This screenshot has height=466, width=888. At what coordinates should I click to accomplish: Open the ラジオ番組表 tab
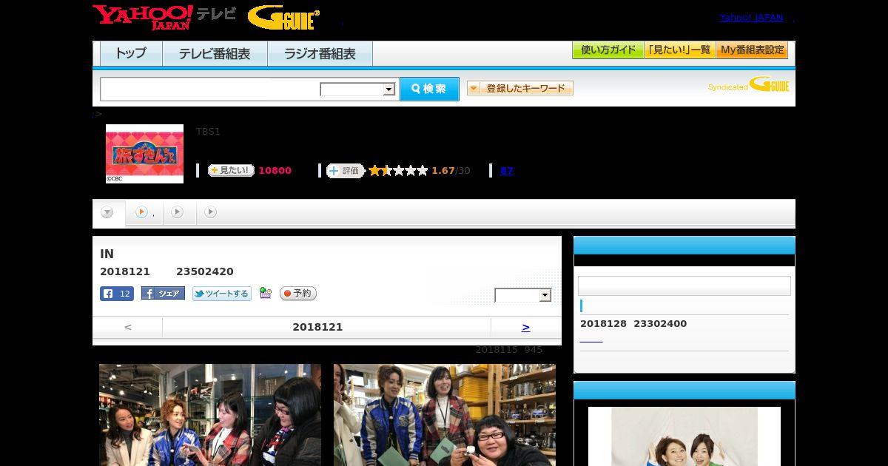coord(320,53)
